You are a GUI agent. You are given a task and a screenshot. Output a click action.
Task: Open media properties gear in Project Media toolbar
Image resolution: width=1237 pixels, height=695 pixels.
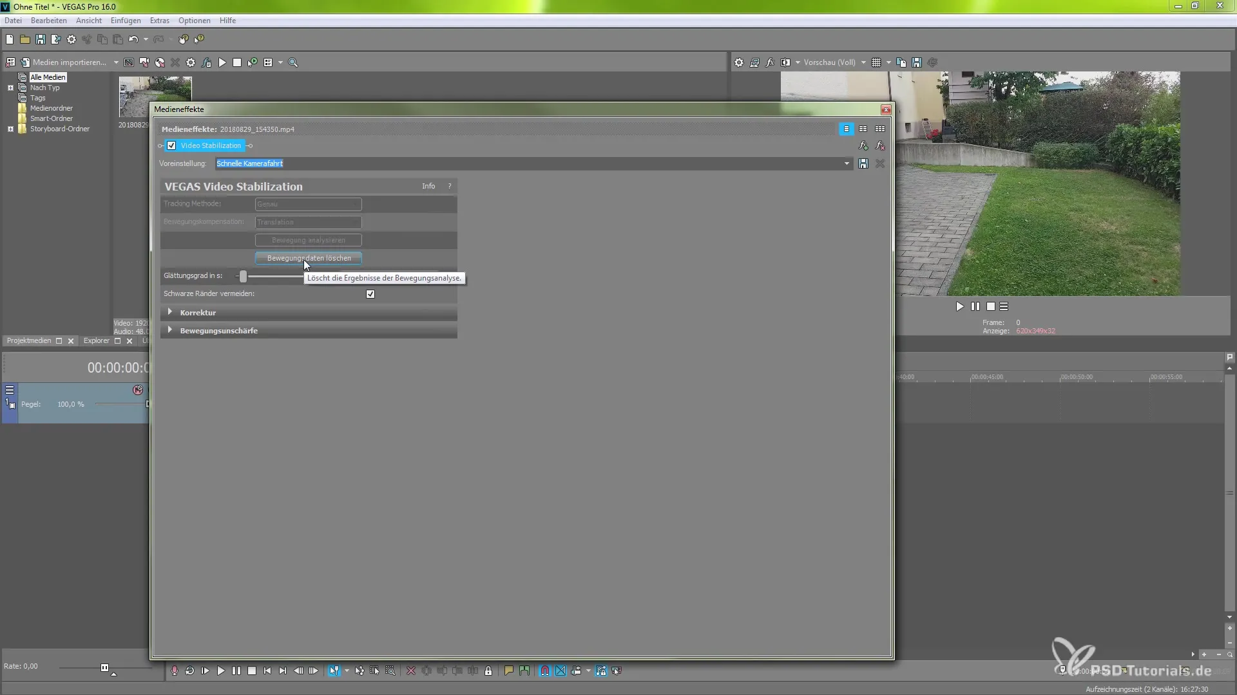[191, 62]
